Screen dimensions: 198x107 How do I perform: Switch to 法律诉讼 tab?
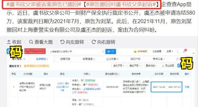tap(42, 59)
